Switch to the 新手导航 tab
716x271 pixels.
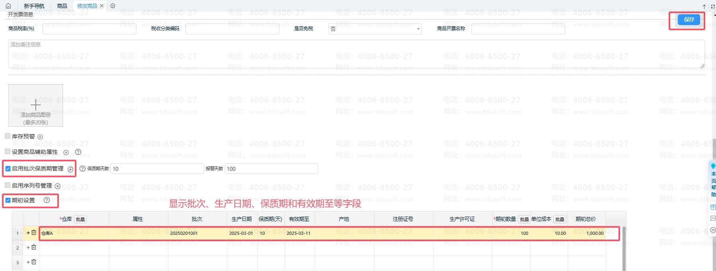[34, 6]
